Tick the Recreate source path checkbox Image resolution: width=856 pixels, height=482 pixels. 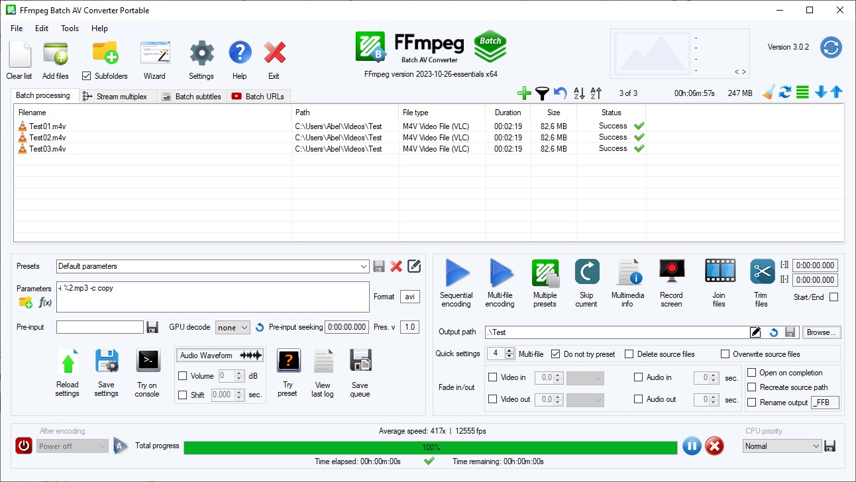[751, 387]
